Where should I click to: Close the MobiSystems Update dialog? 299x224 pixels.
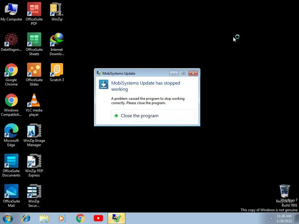pos(193,73)
